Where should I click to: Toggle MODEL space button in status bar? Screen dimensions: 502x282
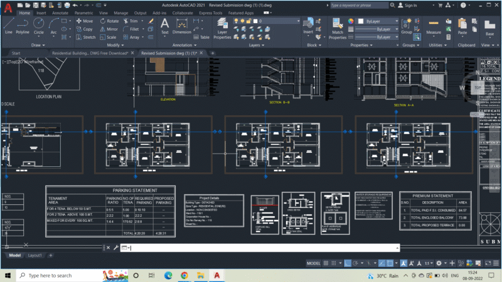click(313, 263)
